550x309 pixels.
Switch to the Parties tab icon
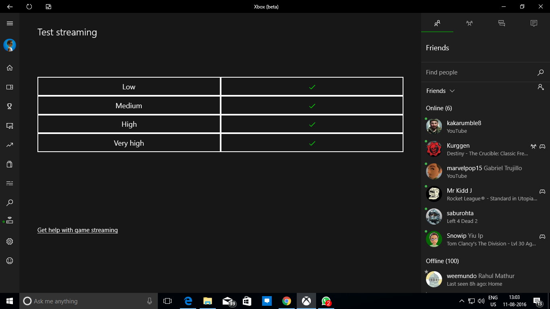pos(469,23)
